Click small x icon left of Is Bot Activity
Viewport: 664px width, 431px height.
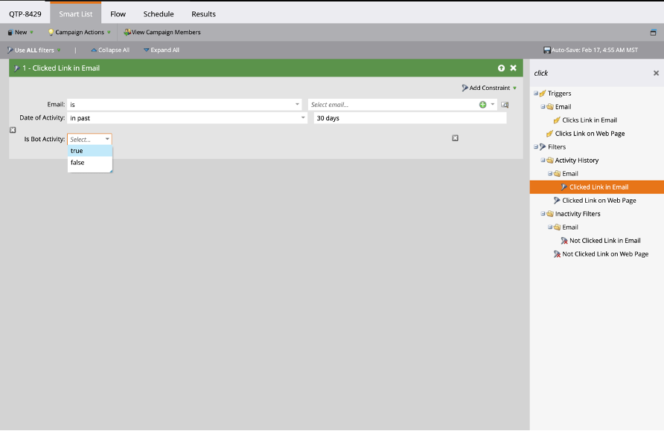(13, 130)
